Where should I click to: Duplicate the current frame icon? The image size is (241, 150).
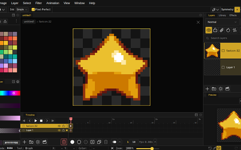[x=99, y=142]
